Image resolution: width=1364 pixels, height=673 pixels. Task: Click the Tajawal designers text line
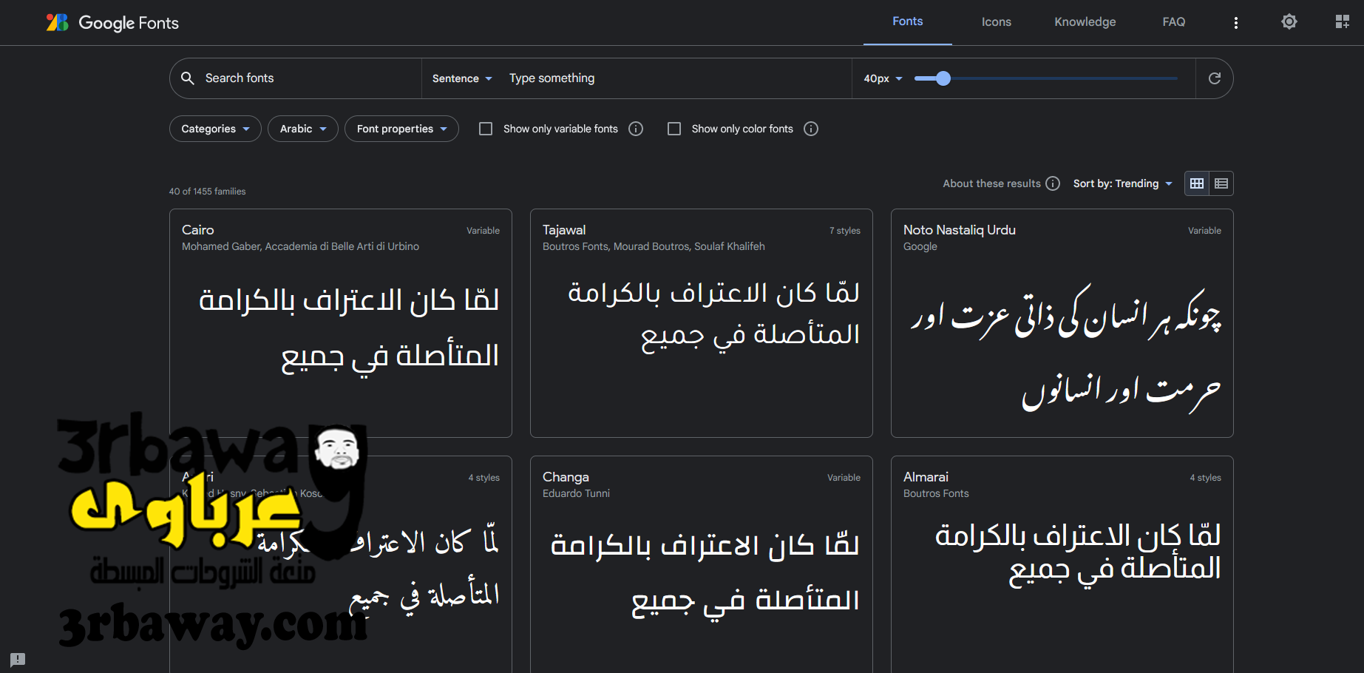pyautogui.click(x=654, y=246)
